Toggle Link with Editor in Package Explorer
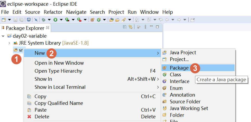Screen dimensions: 251x122 tap(131, 27)
